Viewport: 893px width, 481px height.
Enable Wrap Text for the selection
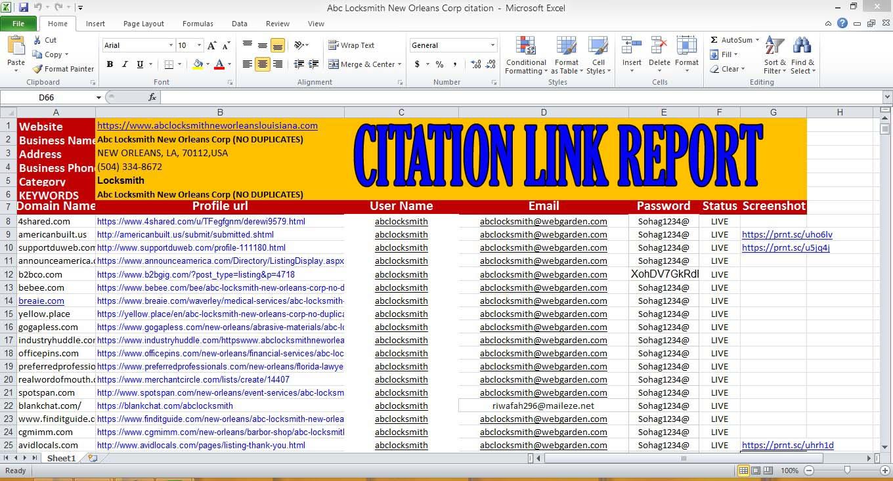pos(352,45)
